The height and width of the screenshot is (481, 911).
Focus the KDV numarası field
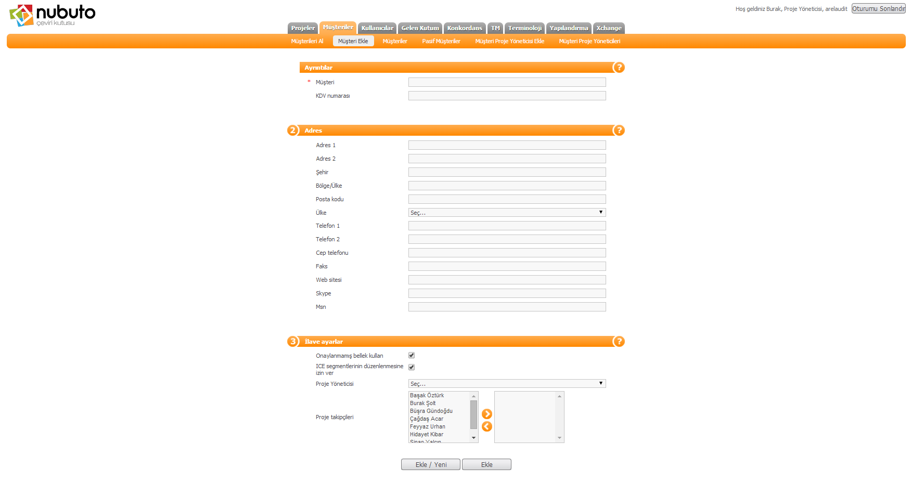coord(507,96)
